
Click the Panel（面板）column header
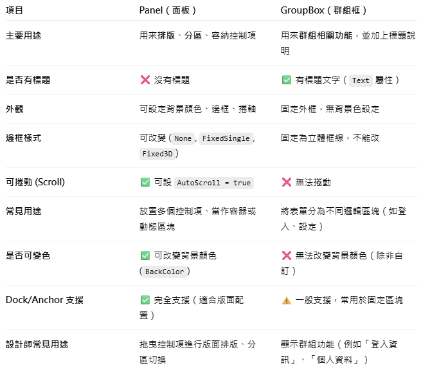pos(168,10)
